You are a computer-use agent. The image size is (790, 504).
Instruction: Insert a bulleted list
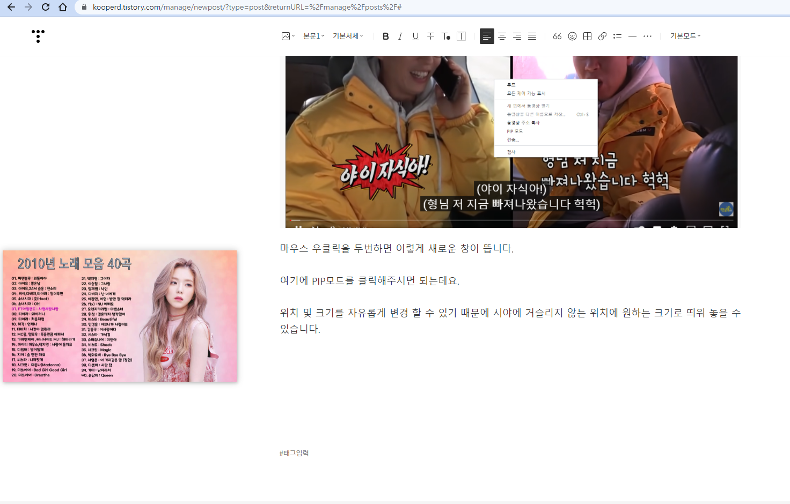click(x=617, y=36)
